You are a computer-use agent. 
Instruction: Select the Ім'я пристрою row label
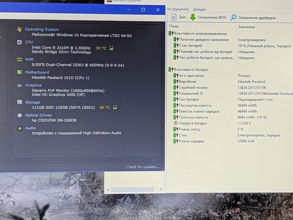click(x=191, y=76)
